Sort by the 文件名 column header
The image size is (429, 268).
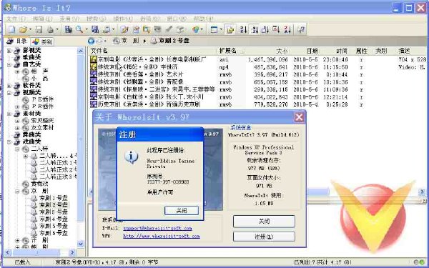coord(153,51)
